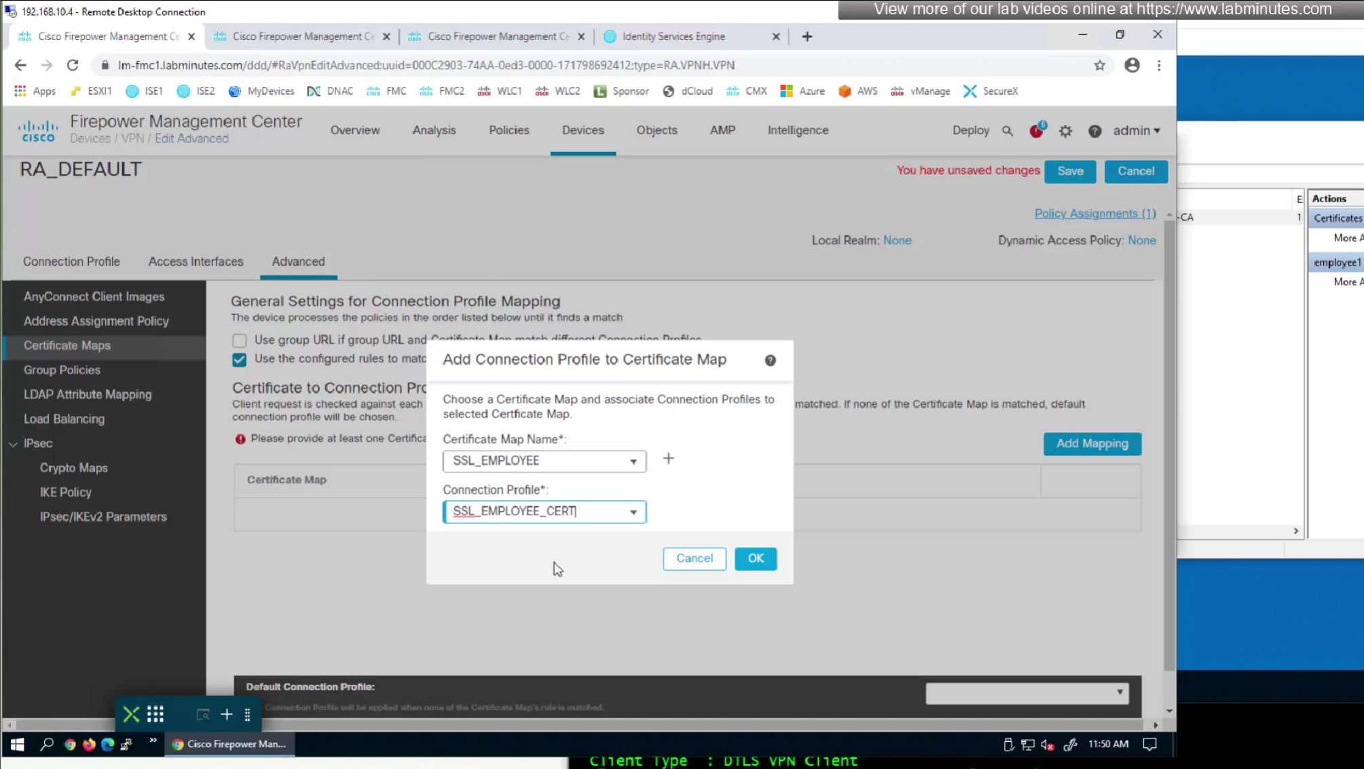1364x769 pixels.
Task: Open the Policy Assignments (1) link
Action: click(1094, 213)
